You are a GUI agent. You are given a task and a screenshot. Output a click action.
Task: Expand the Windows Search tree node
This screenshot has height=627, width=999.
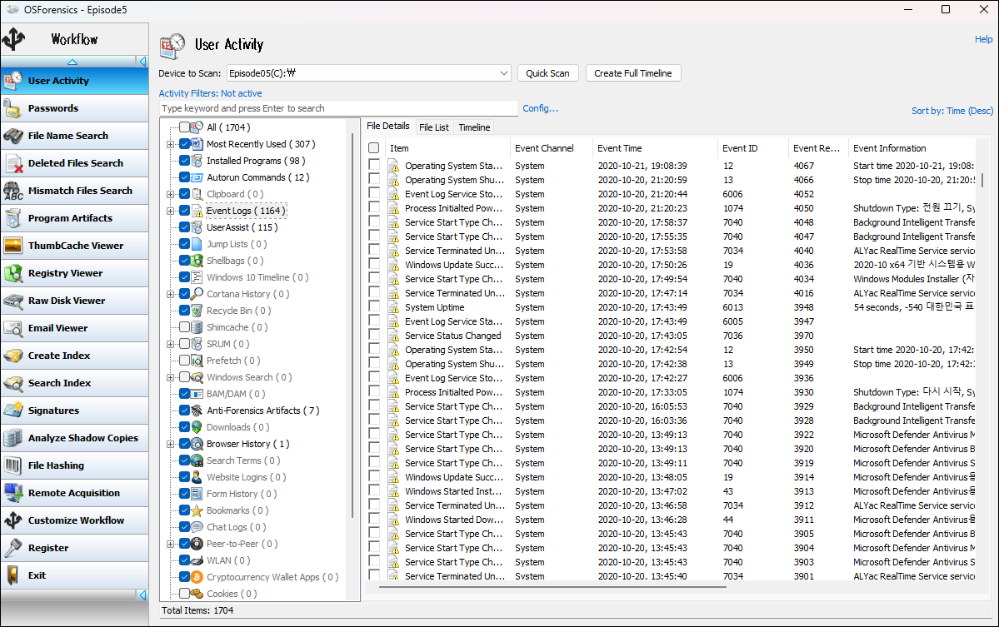coord(170,377)
